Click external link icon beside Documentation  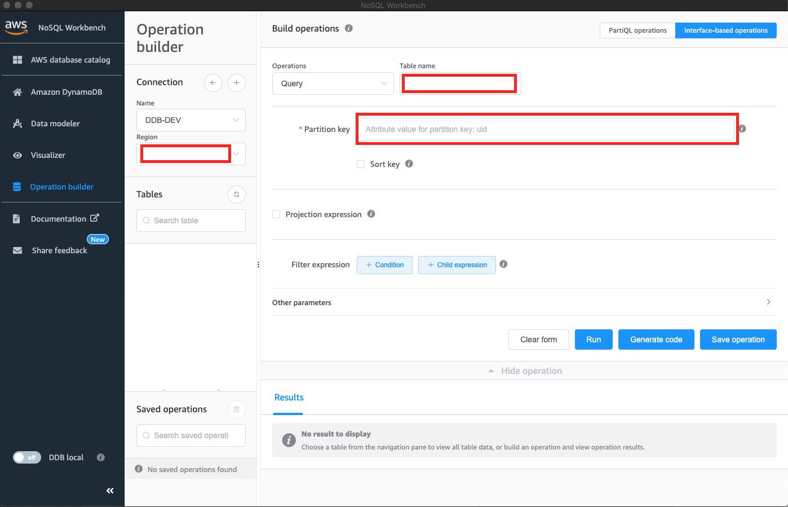(95, 218)
